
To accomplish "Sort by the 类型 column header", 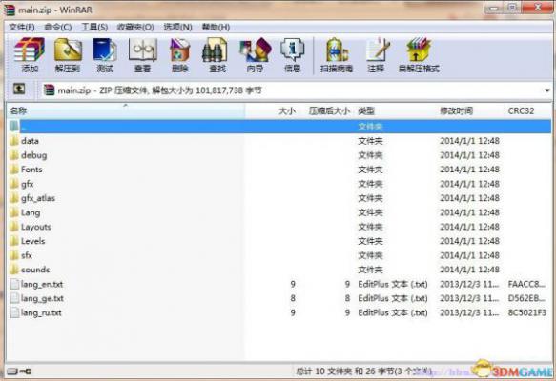I will click(x=396, y=110).
